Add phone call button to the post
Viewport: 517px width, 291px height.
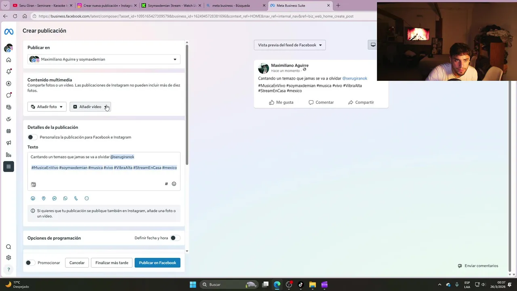(76, 198)
